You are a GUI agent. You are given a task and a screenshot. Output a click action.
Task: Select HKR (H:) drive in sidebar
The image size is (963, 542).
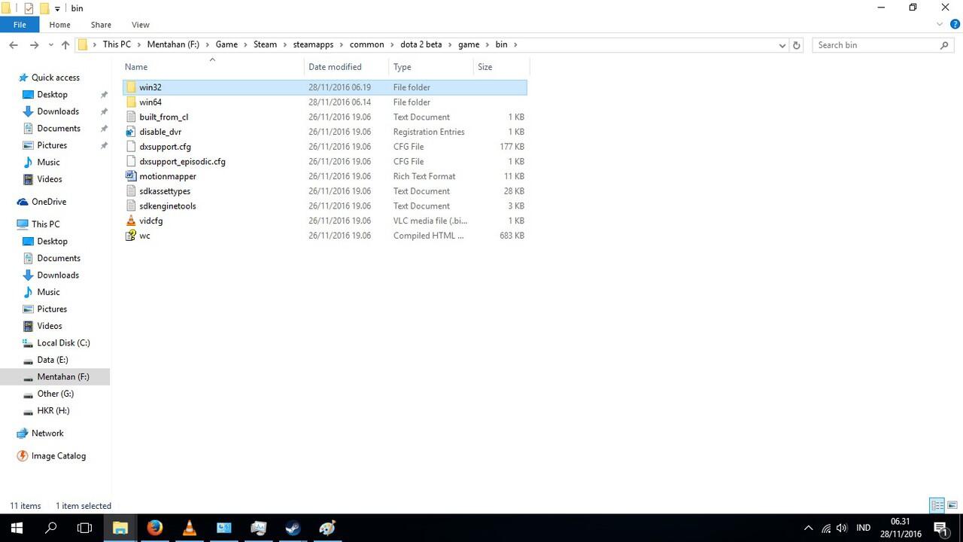[x=53, y=411]
